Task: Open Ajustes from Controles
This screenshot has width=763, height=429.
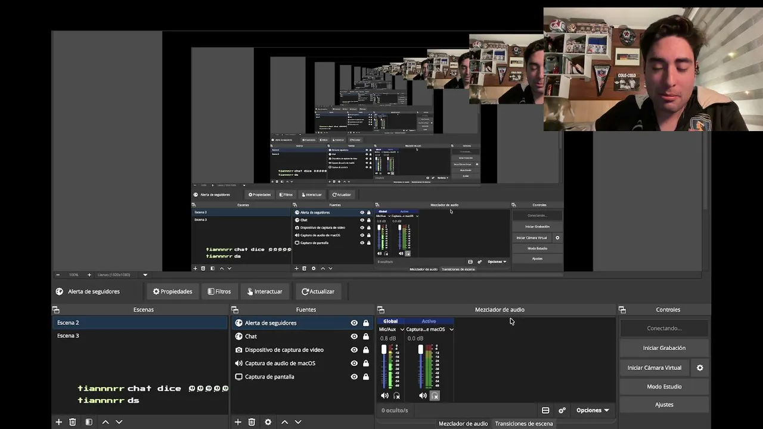Action: [664, 405]
